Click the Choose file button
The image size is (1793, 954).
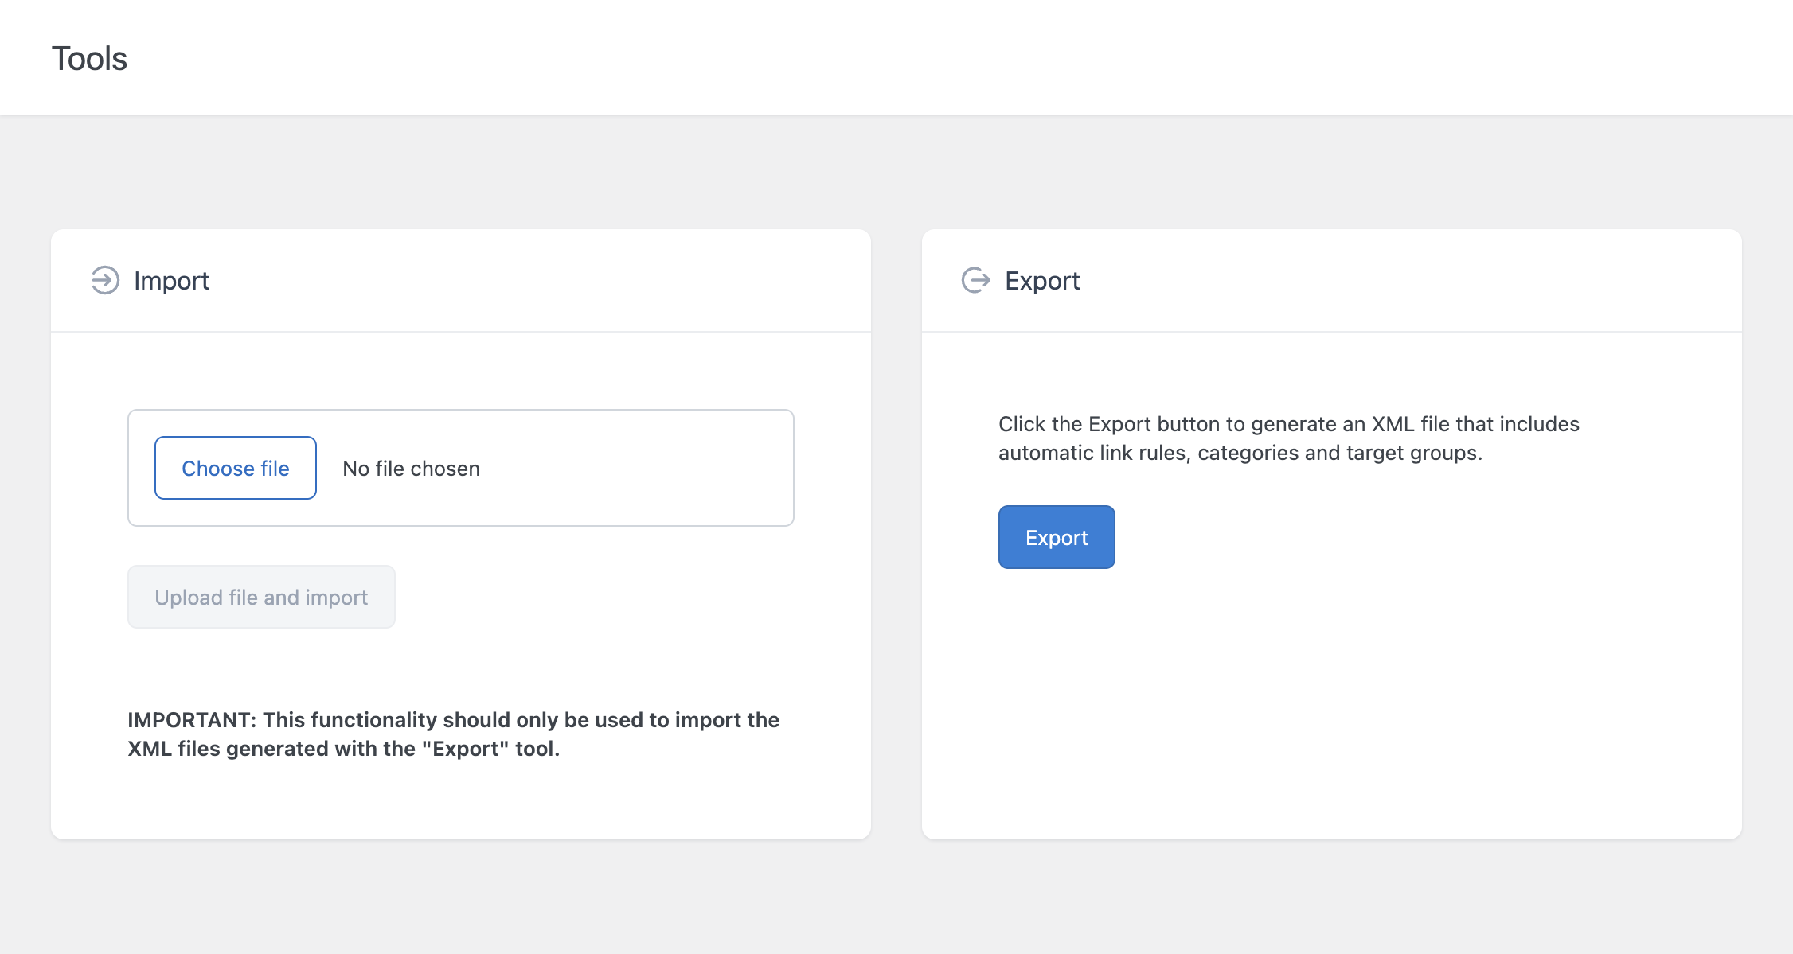click(x=236, y=468)
